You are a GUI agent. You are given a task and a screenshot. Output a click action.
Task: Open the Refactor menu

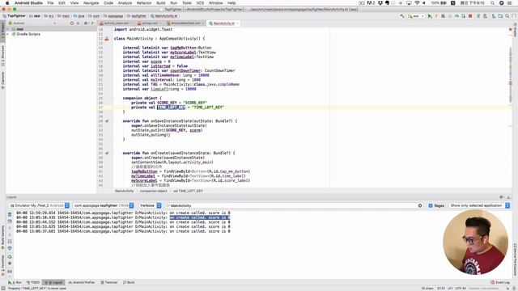click(x=144, y=3)
